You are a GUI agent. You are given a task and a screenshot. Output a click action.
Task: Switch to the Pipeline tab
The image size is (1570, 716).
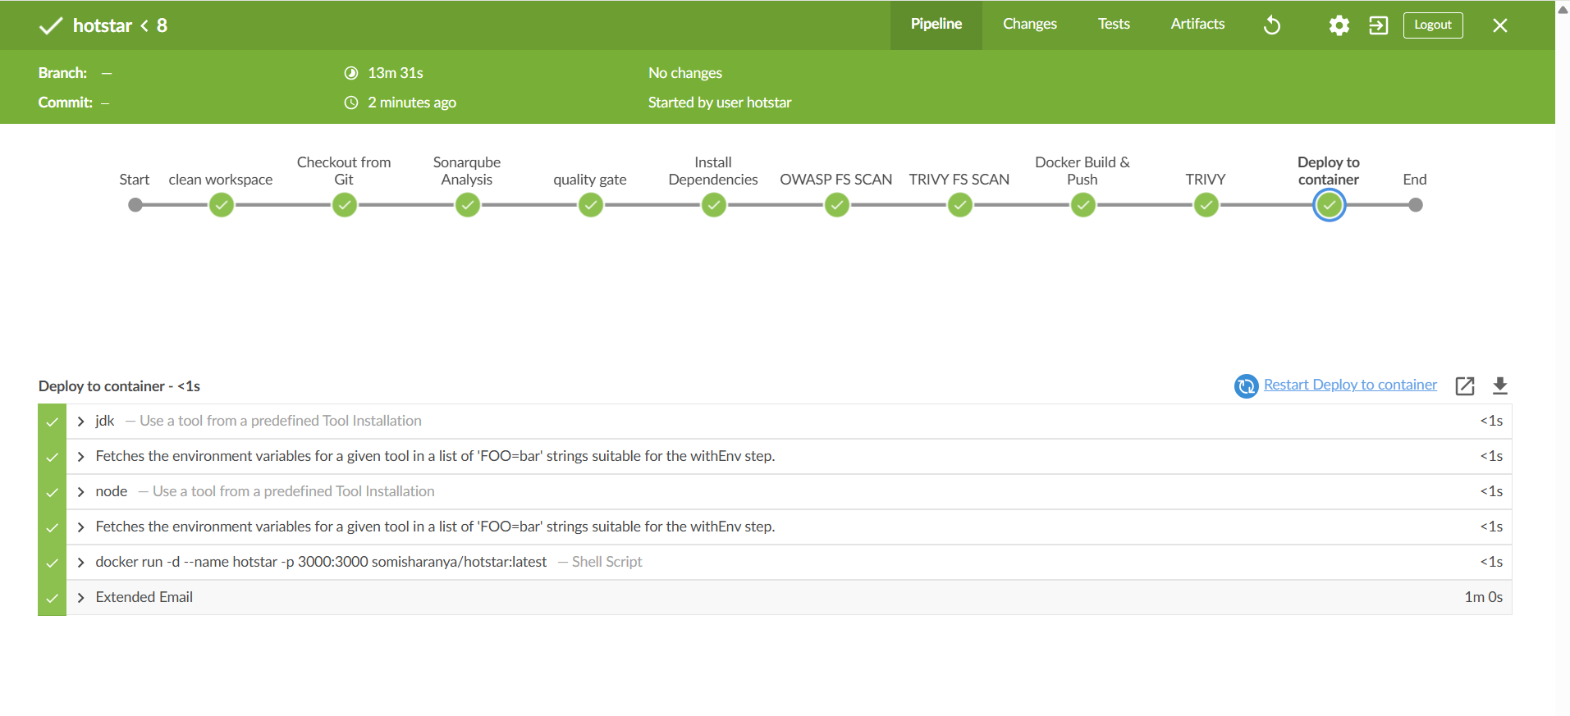pyautogui.click(x=936, y=25)
